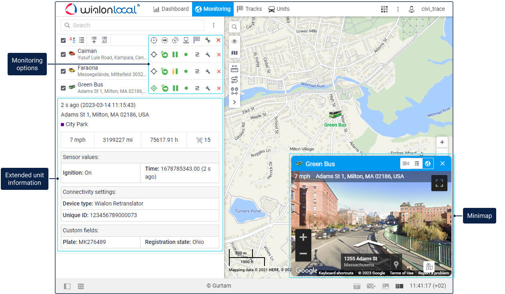This screenshot has width=505, height=294.
Task: Expand the map tools chevron arrow
Action: pyautogui.click(x=234, y=102)
